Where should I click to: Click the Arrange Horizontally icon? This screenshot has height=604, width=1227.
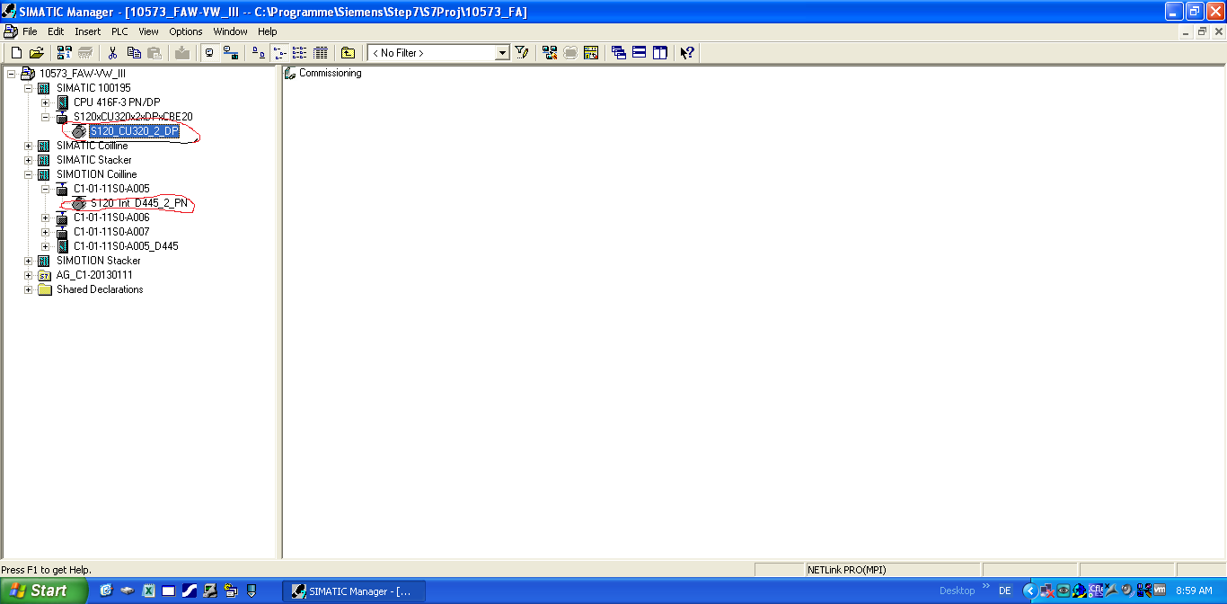[x=640, y=53]
